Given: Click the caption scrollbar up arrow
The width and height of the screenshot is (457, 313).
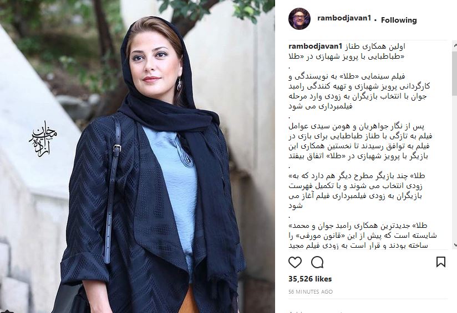Looking at the screenshot, I should coord(454,45).
